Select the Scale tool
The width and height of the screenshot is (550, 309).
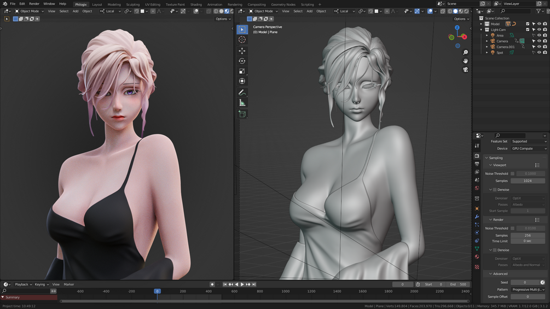pyautogui.click(x=242, y=71)
